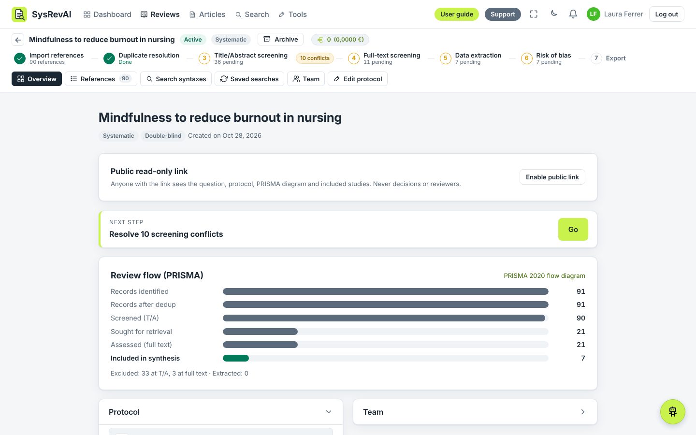
Task: Click the SysRevAI logo icon
Action: [19, 14]
